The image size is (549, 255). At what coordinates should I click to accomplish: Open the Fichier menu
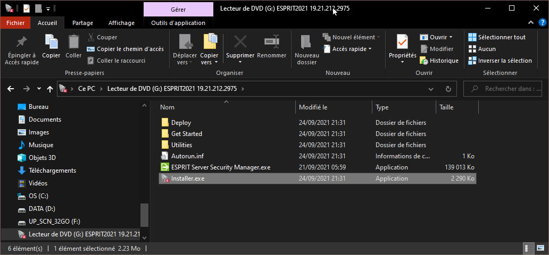pos(15,23)
